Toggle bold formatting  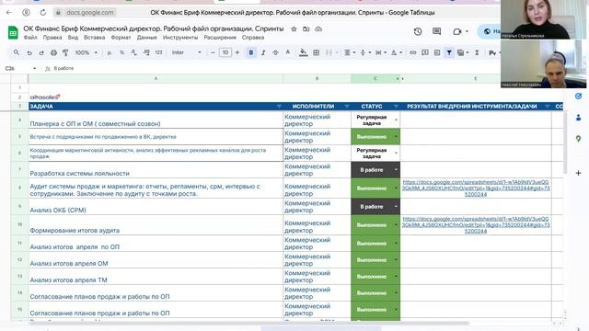251,53
